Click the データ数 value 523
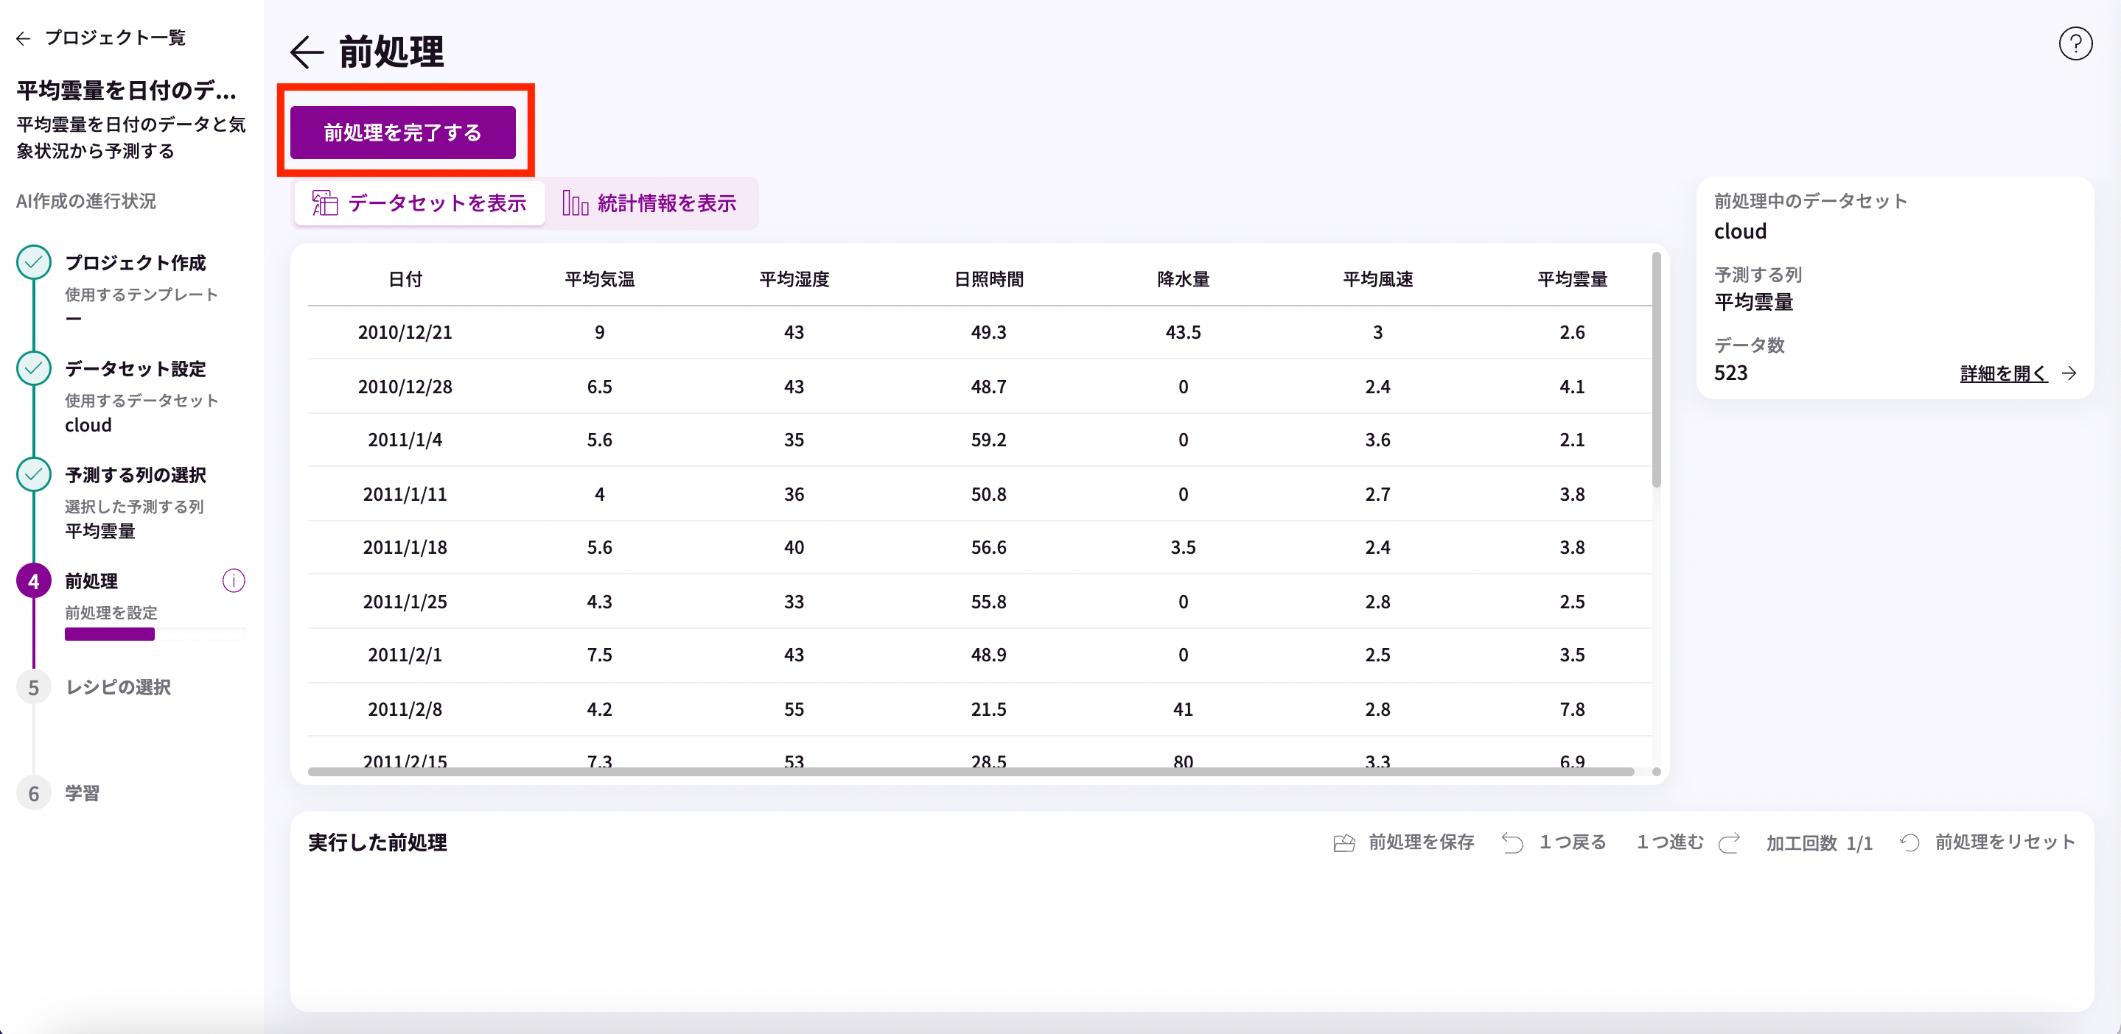 (x=1730, y=373)
